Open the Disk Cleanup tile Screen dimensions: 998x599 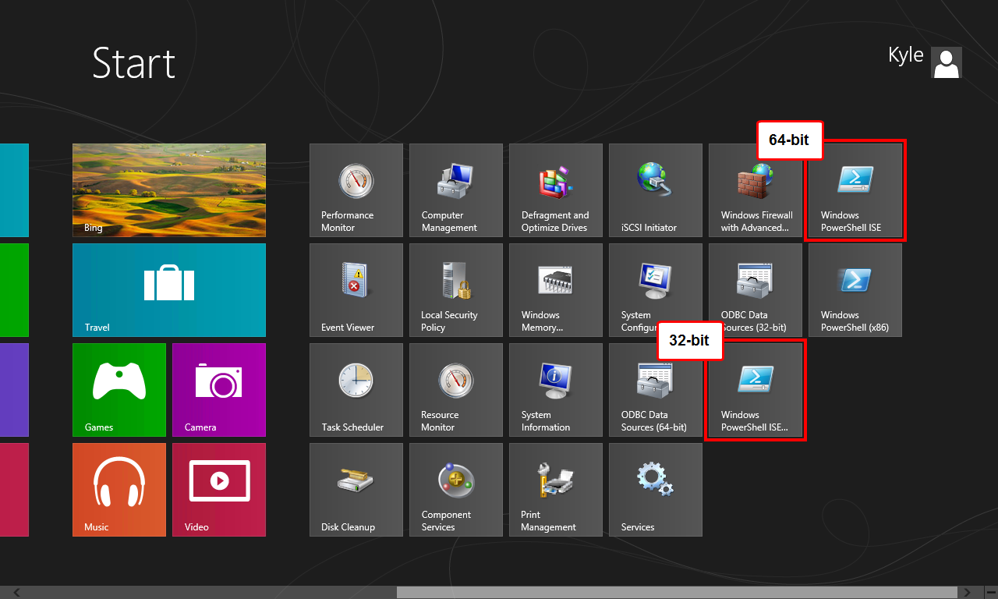[x=356, y=490]
